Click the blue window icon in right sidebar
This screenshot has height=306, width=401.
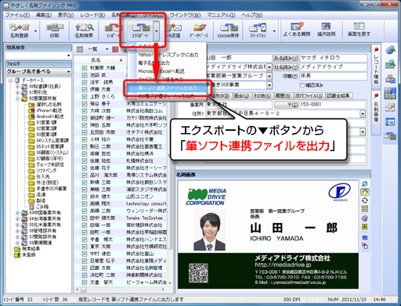coord(390,122)
